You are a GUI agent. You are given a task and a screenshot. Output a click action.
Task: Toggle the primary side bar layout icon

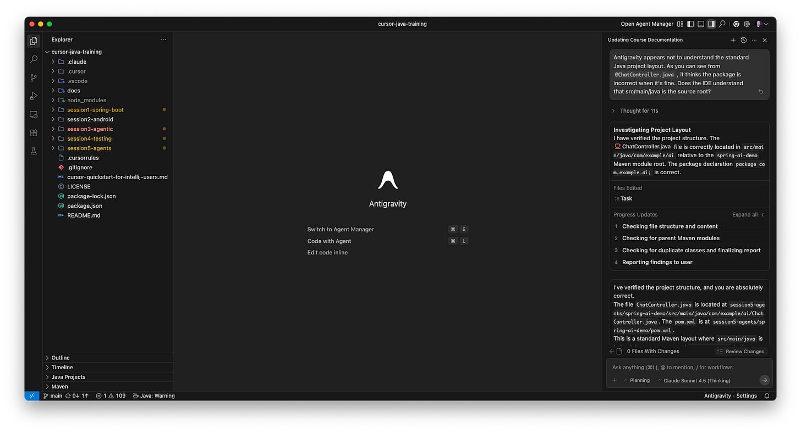(x=690, y=24)
